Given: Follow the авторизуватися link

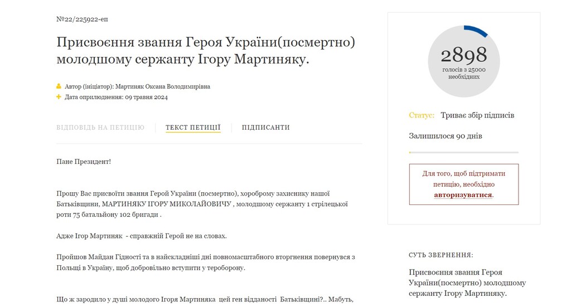Looking at the screenshot, I should [x=463, y=194].
